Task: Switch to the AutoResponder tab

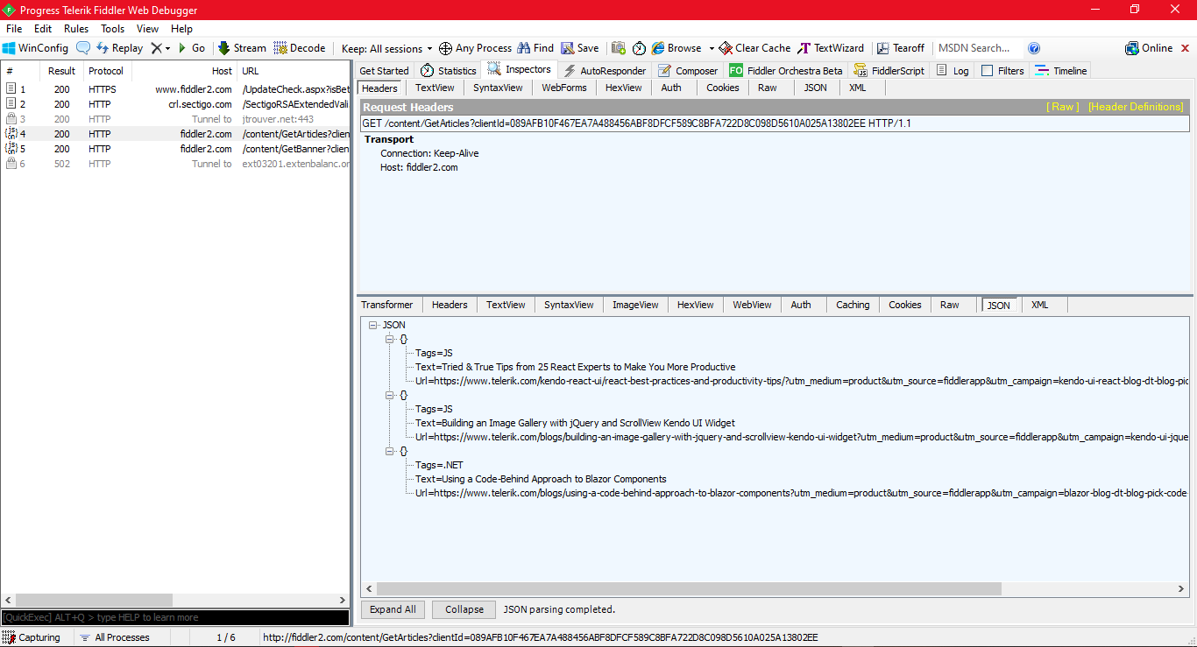Action: tap(605, 71)
